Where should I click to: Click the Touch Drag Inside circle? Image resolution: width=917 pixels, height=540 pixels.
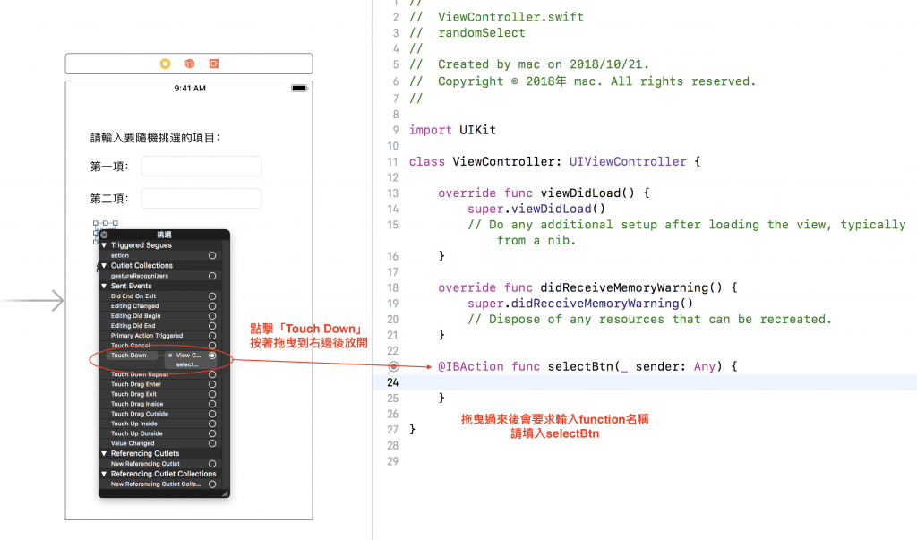click(x=212, y=404)
